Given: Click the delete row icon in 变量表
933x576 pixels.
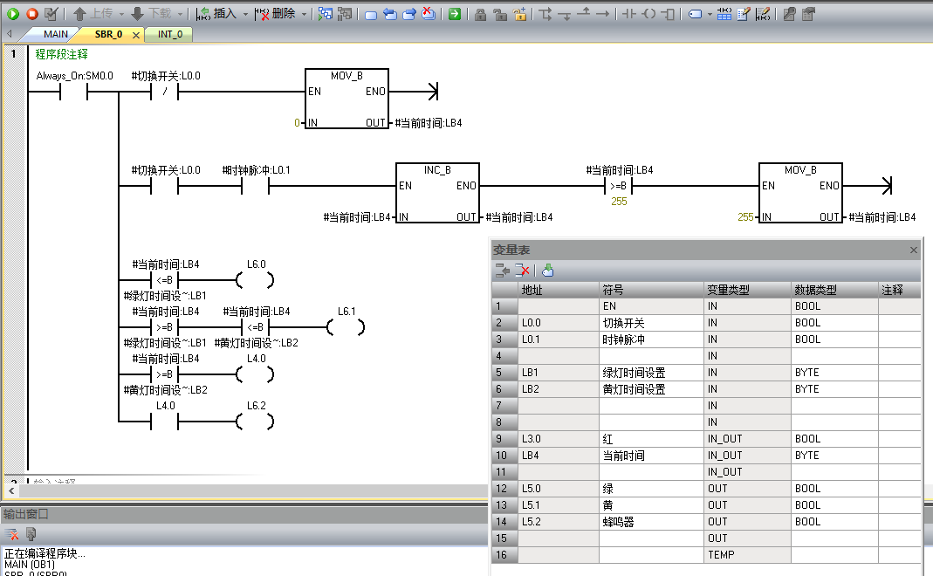Looking at the screenshot, I should pyautogui.click(x=522, y=271).
